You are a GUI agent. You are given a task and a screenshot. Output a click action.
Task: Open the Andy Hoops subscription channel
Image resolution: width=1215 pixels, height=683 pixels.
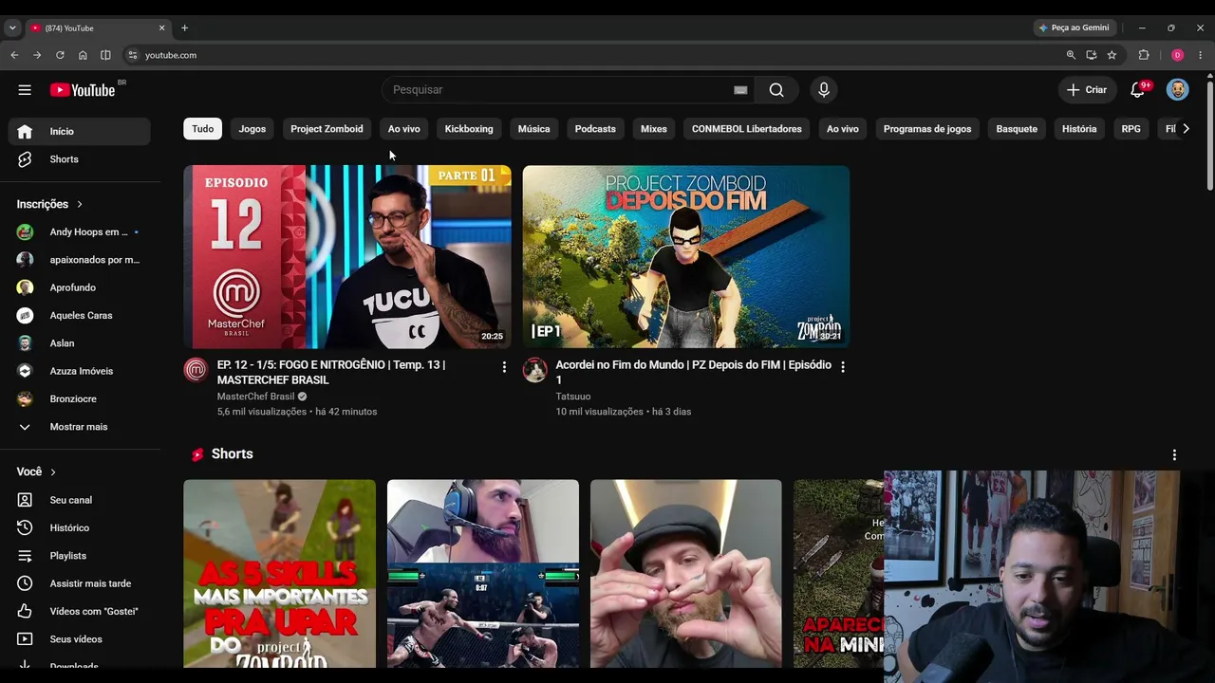click(x=80, y=232)
